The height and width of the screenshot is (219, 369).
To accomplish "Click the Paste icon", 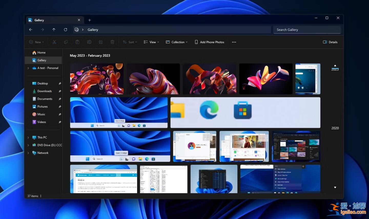I will click(x=77, y=42).
